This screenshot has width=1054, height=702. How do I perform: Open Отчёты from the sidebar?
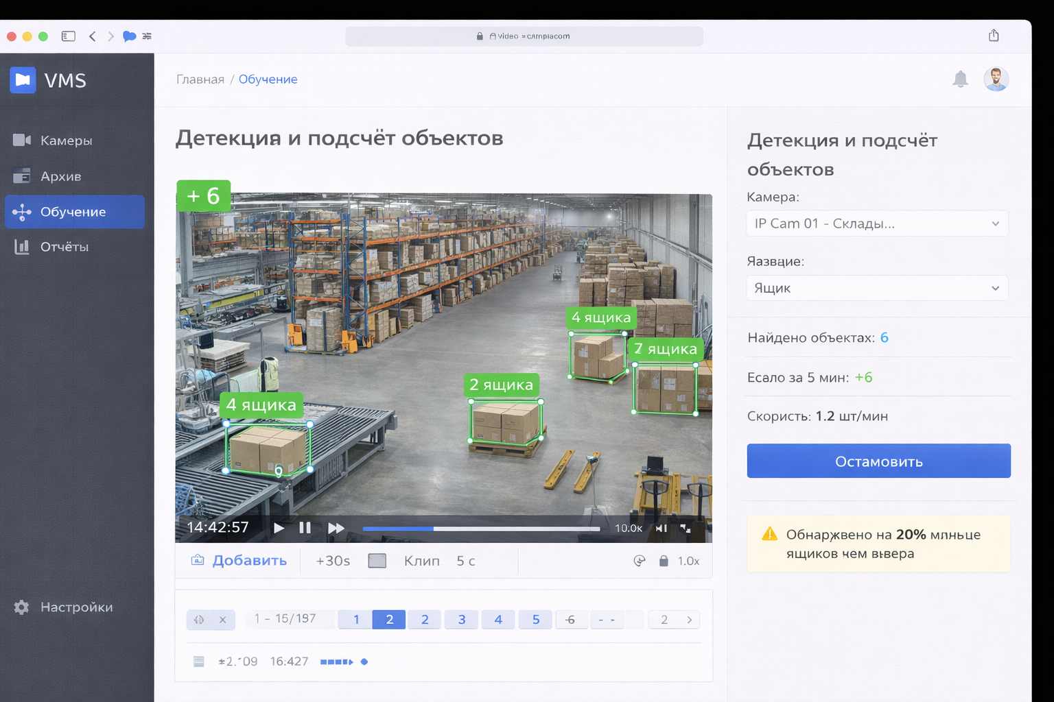(64, 247)
